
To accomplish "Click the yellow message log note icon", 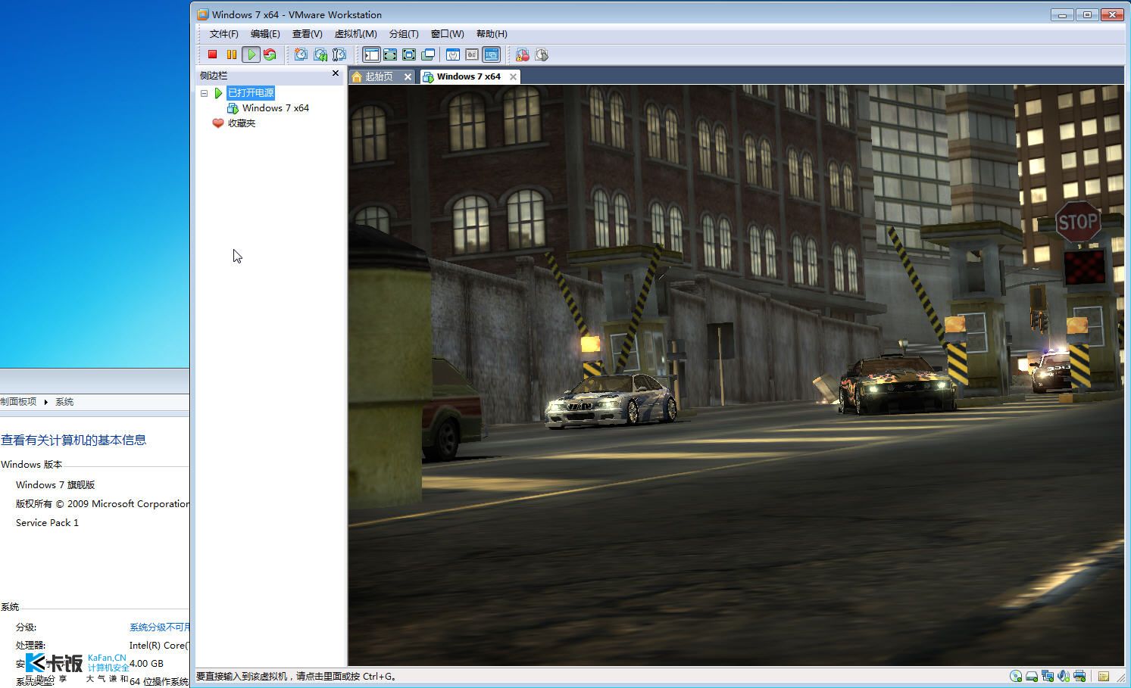I will point(1104,676).
